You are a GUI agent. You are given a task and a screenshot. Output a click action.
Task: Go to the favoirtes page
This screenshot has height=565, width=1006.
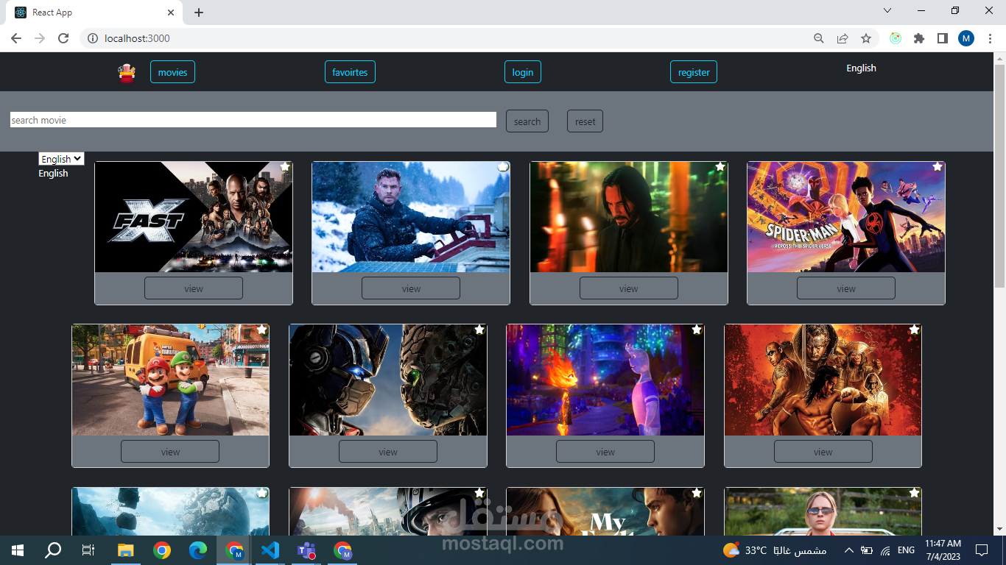tap(350, 72)
